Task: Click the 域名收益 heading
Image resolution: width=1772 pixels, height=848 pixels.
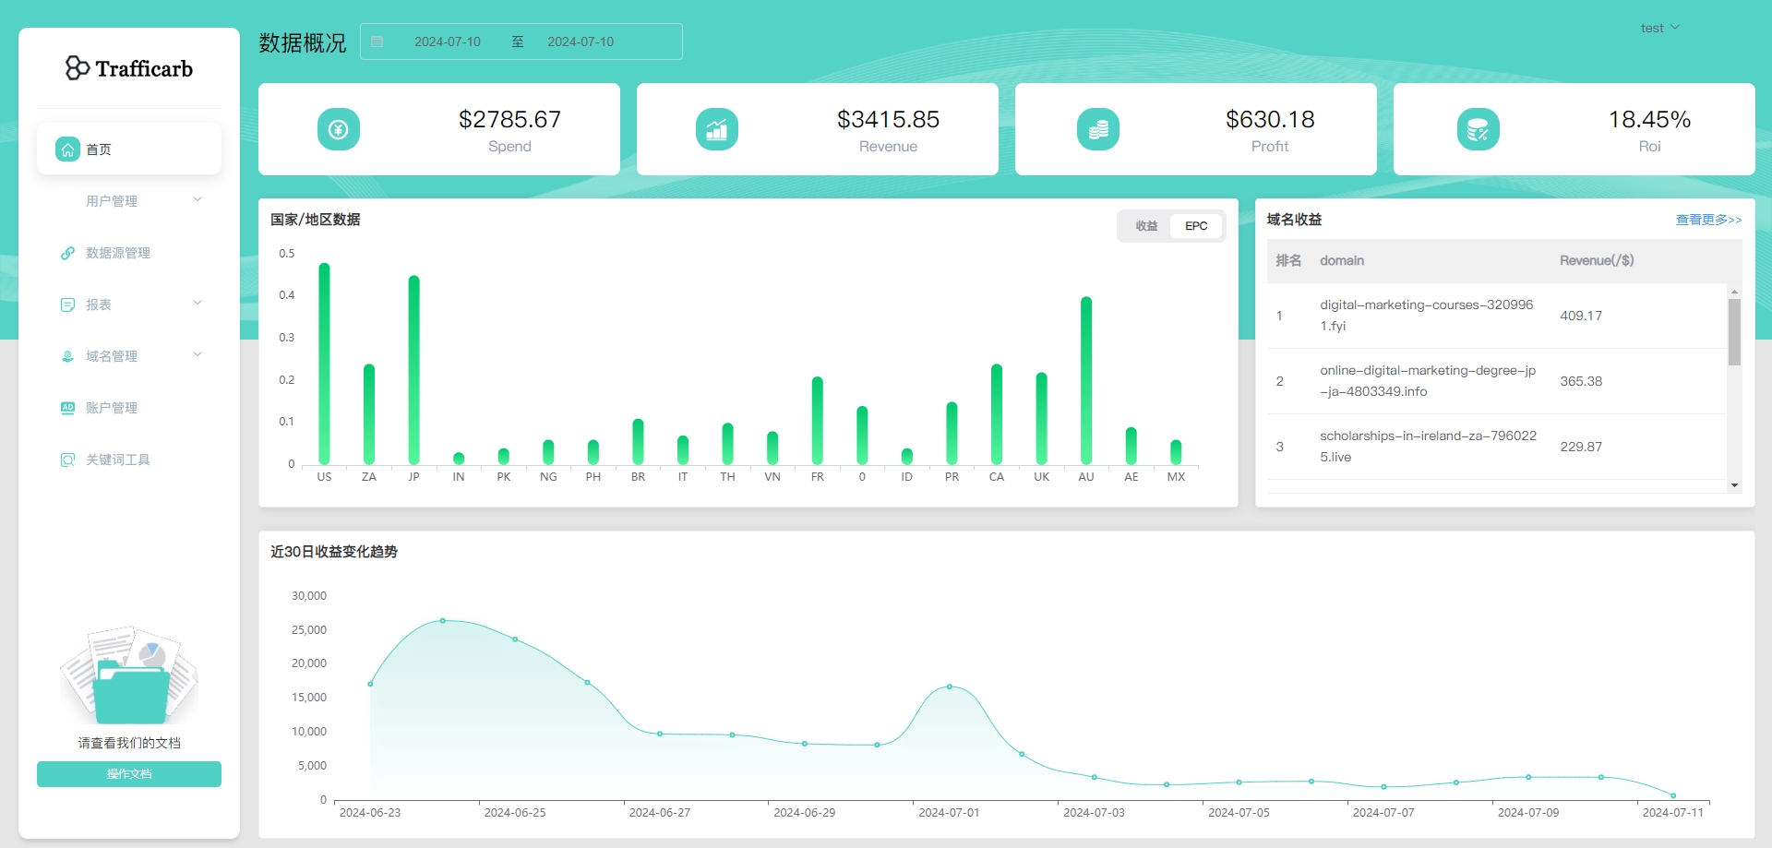Action: click(1294, 220)
